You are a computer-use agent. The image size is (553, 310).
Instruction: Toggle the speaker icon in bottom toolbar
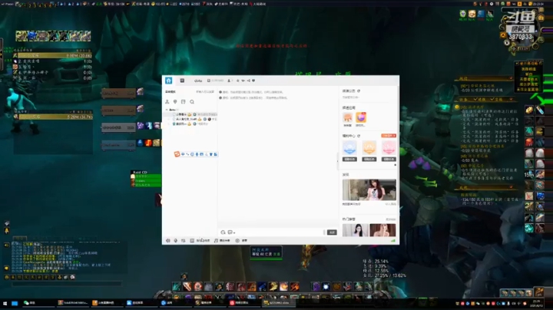pyautogui.click(x=168, y=240)
